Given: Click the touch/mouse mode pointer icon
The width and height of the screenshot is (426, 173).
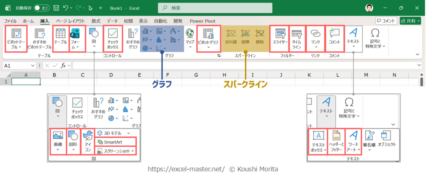Looking at the screenshot, I should 91,8.
